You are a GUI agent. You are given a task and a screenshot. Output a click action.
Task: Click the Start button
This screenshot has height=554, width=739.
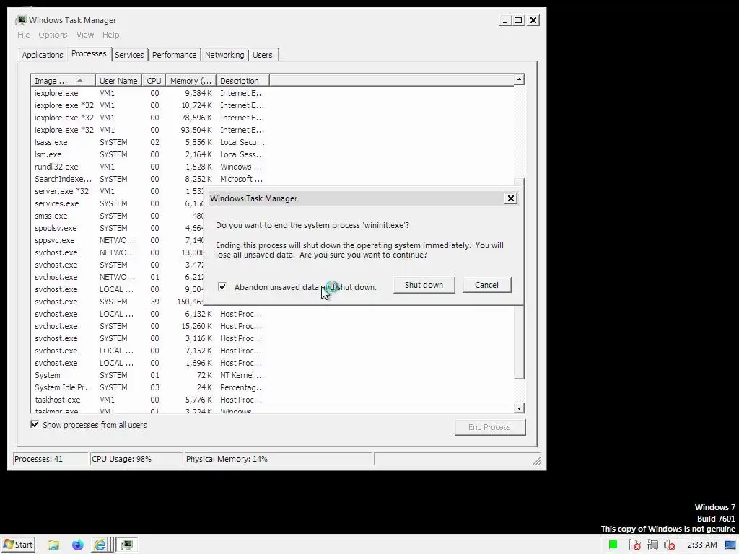pos(18,545)
